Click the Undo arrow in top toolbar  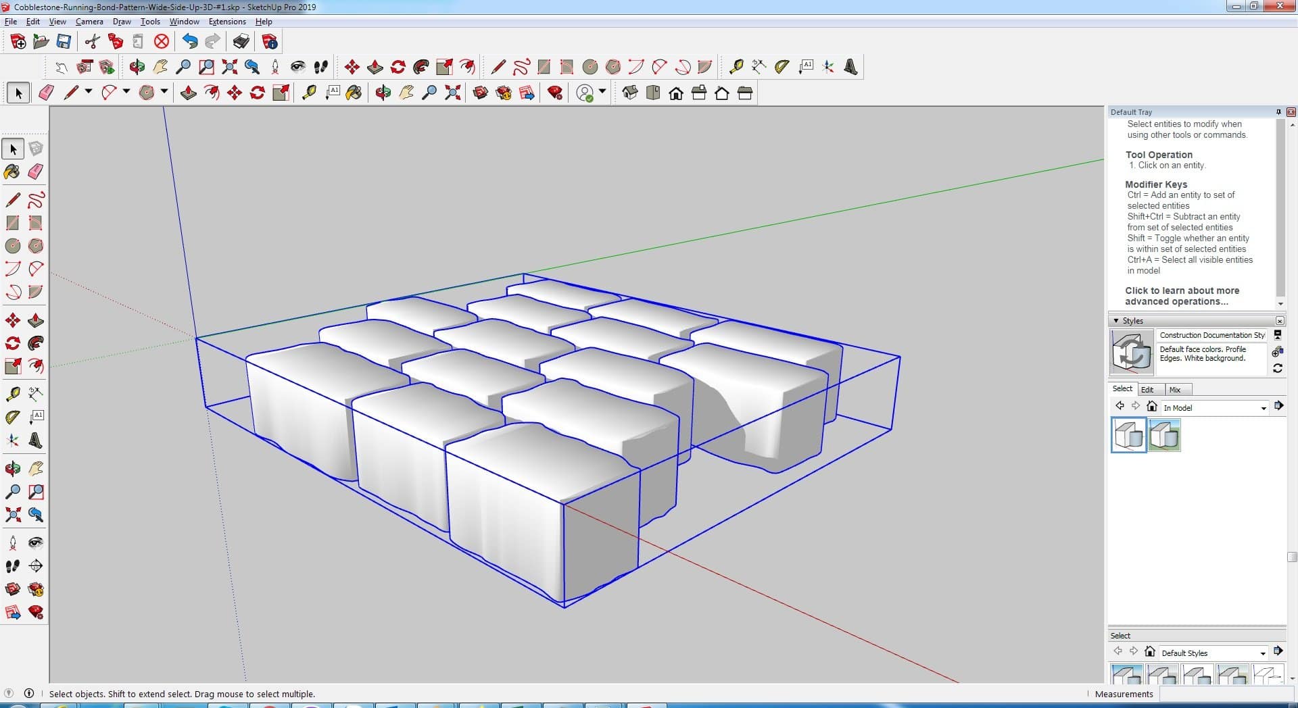[190, 42]
